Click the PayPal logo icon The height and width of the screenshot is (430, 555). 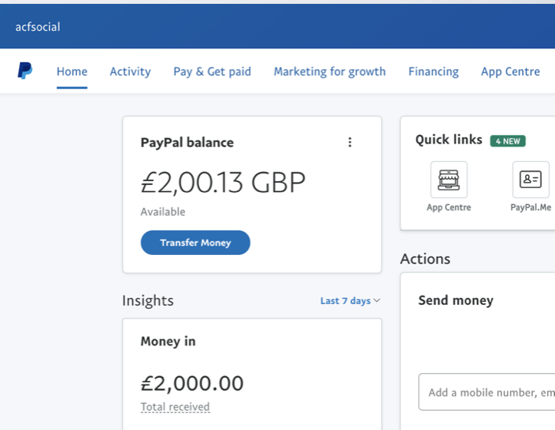click(25, 71)
